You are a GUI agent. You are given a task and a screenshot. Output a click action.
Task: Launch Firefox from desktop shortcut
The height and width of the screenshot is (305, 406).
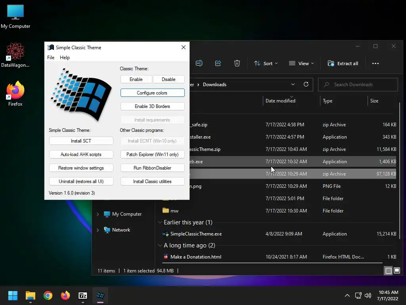click(x=15, y=94)
